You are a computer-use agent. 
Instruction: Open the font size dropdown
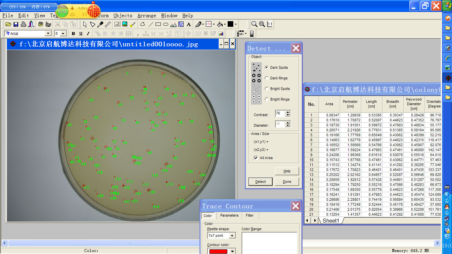pyautogui.click(x=64, y=33)
